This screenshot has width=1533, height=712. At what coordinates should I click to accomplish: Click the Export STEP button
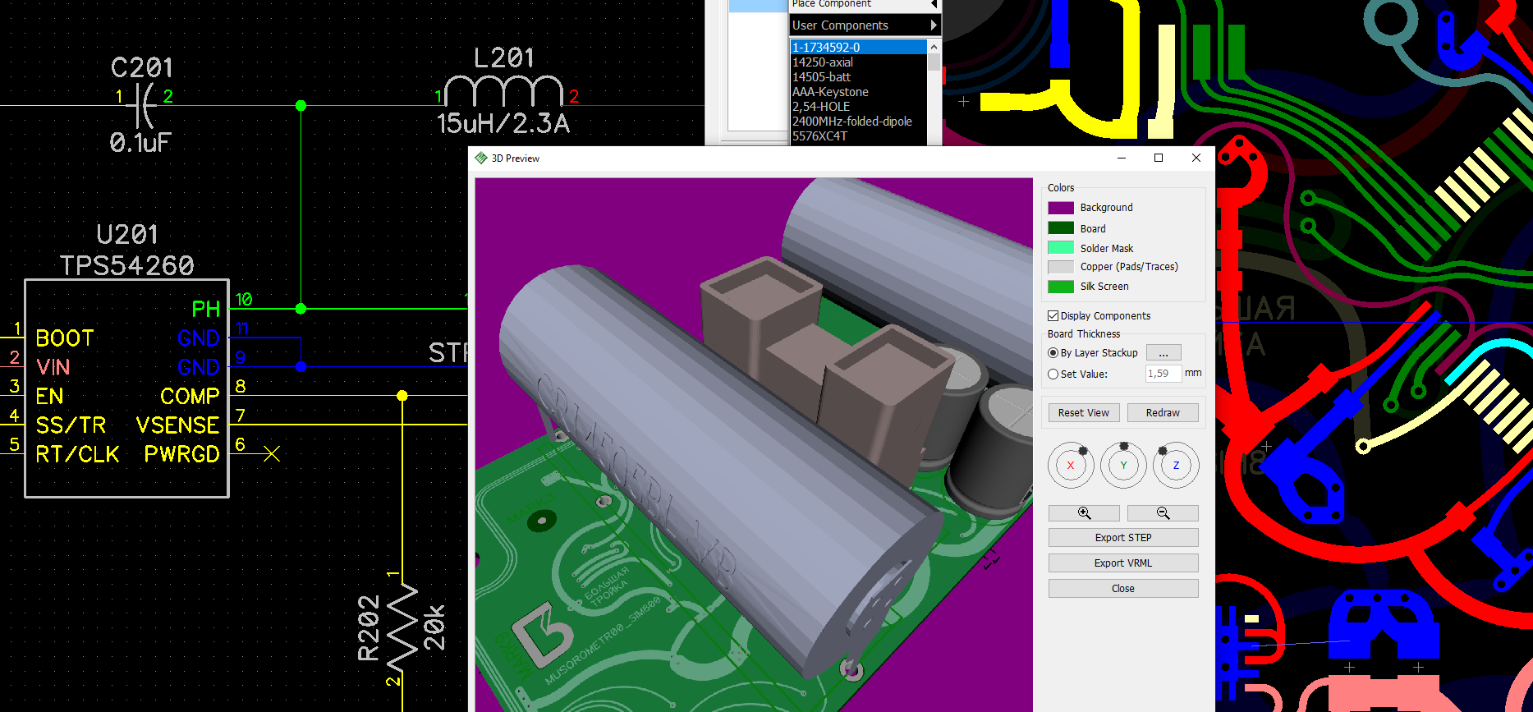click(x=1123, y=537)
